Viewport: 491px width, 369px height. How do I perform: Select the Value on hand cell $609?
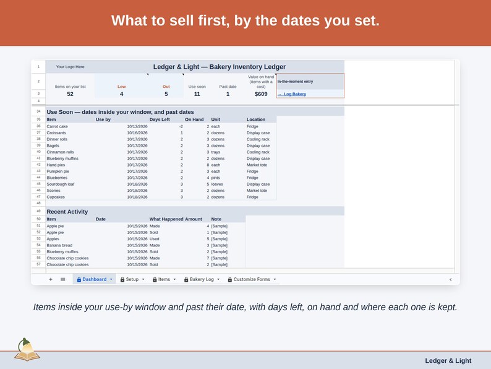261,94
